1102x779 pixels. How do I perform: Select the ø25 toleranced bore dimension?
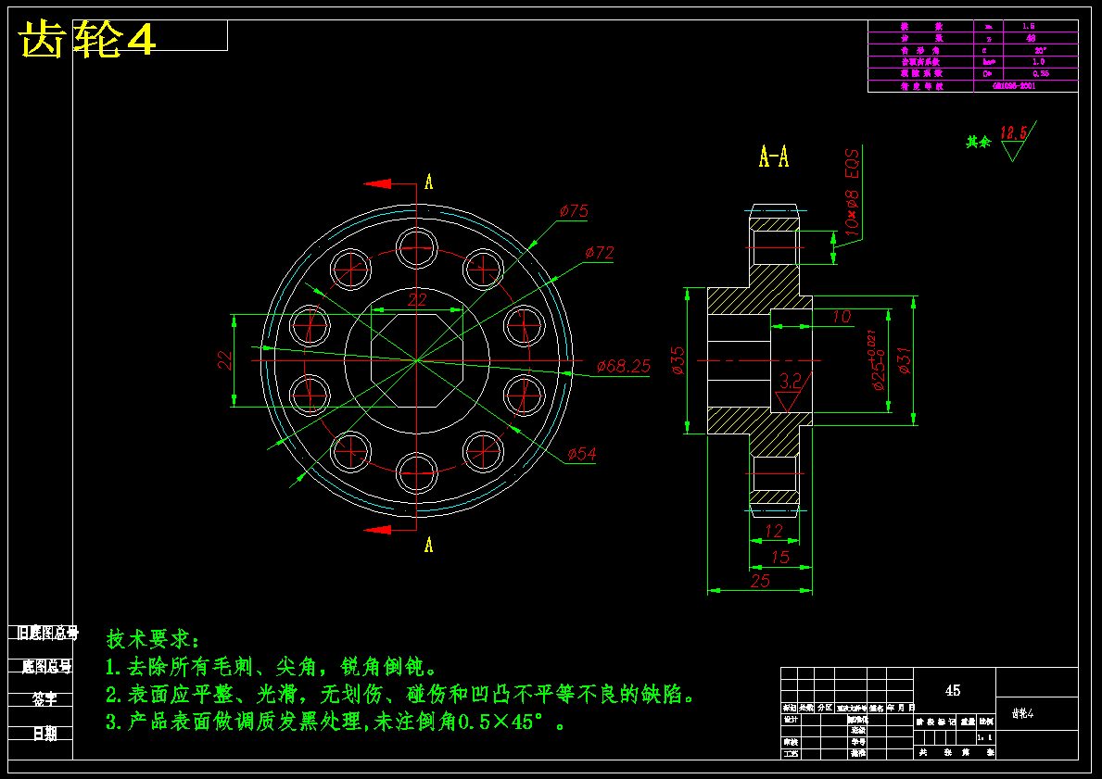874,360
